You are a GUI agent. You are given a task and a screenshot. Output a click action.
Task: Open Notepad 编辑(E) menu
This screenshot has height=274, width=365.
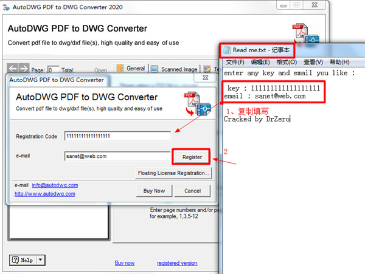pyautogui.click(x=260, y=62)
